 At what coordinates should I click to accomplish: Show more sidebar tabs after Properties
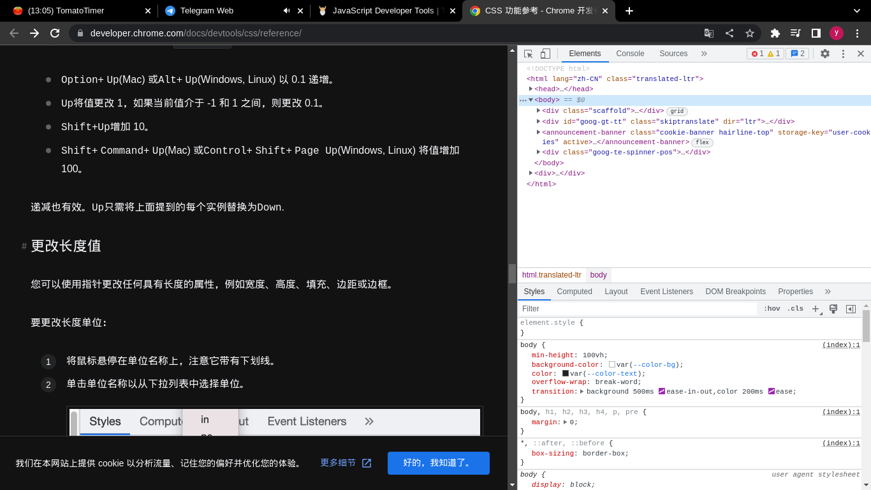tap(828, 292)
